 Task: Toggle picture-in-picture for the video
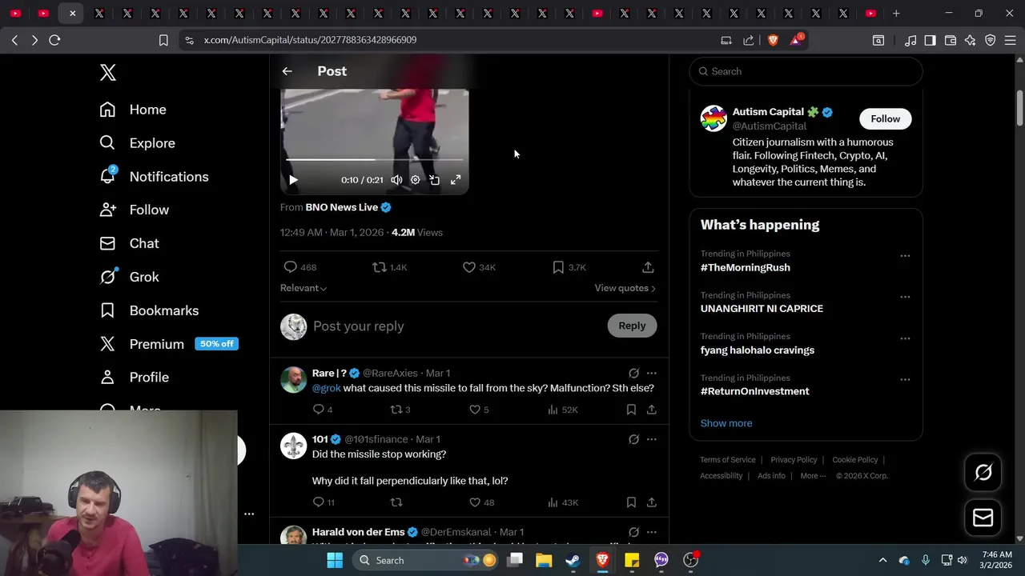click(x=435, y=180)
